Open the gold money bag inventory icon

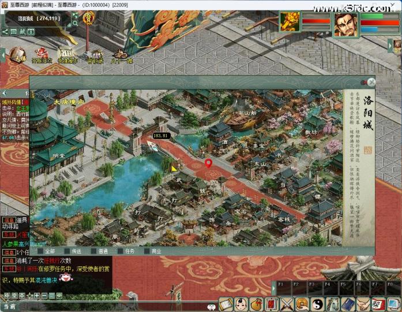[x=257, y=304]
